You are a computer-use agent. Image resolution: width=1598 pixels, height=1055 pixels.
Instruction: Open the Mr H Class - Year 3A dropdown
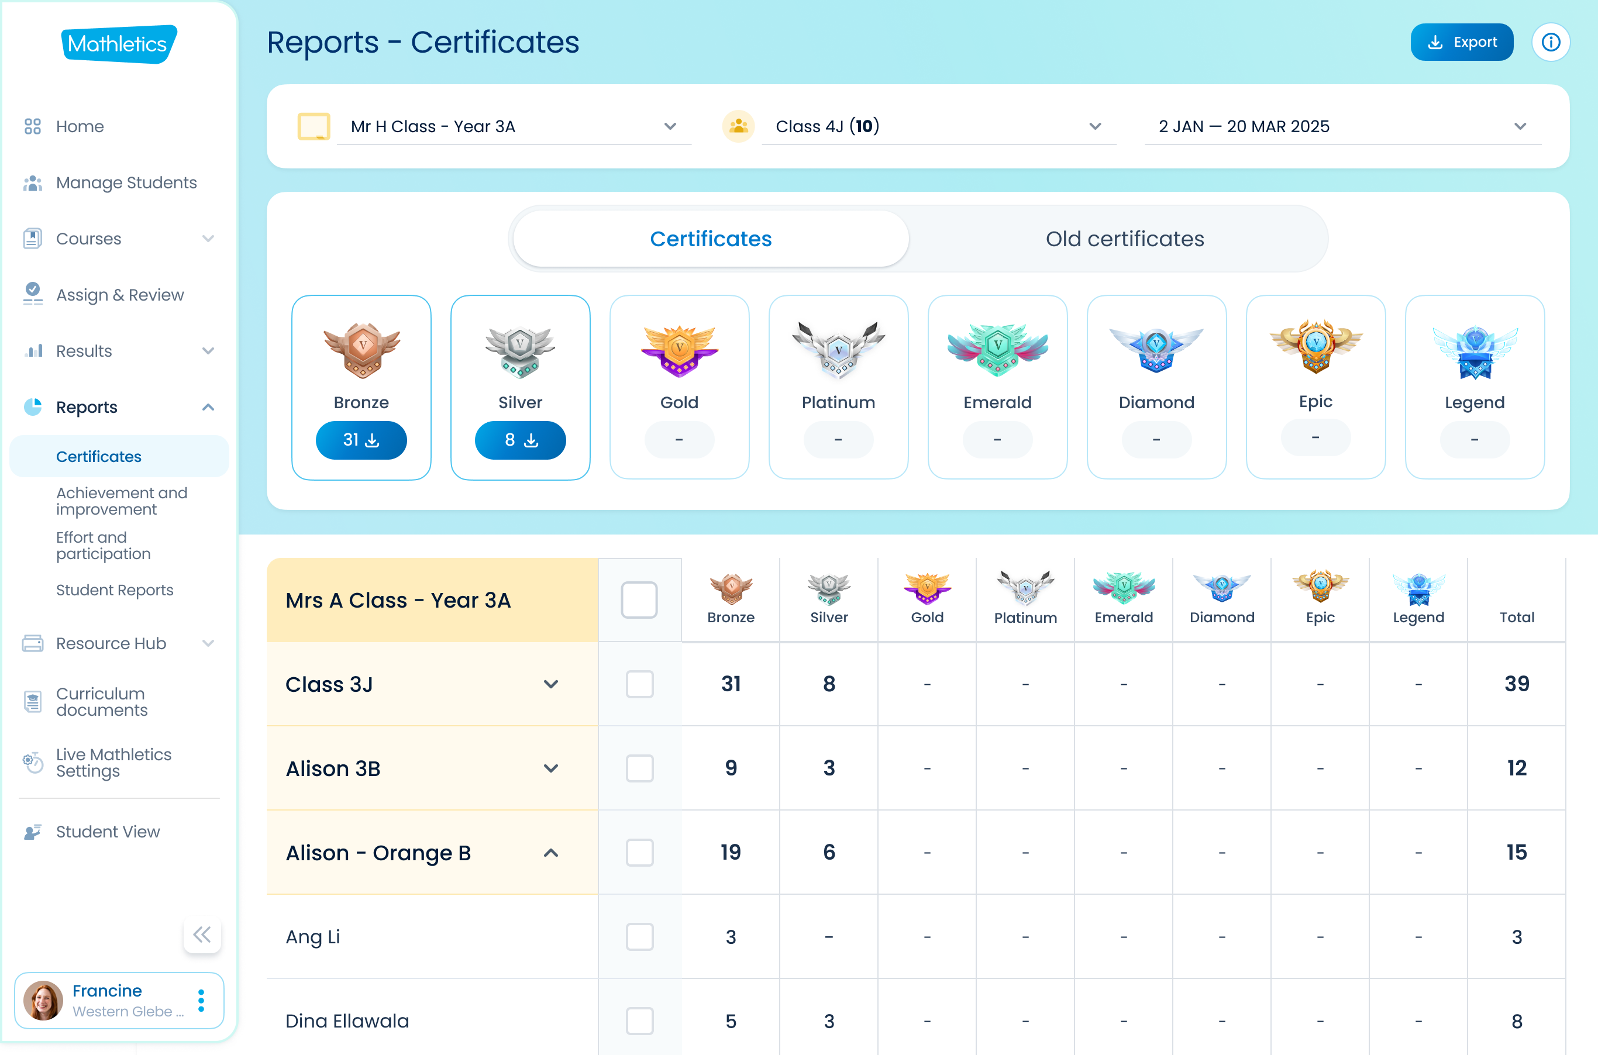tap(514, 126)
